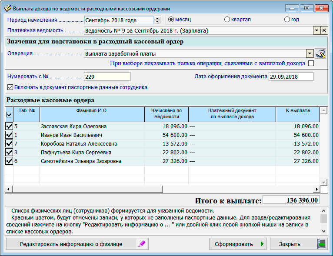Uncheck the row for Иванов Иван Васильевич
The image size is (333, 256).
point(9,135)
